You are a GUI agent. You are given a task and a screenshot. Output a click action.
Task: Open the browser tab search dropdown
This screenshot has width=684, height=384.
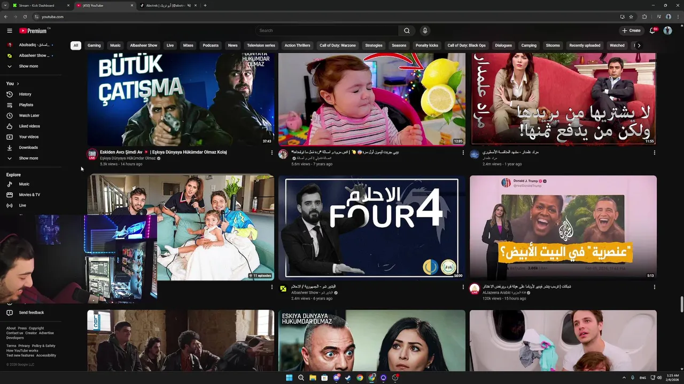pyautogui.click(x=5, y=5)
